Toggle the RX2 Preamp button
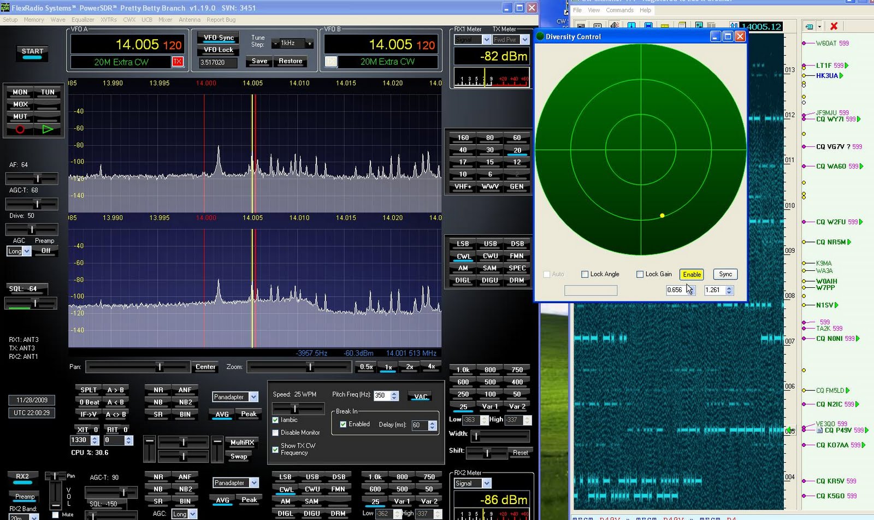 tap(25, 497)
